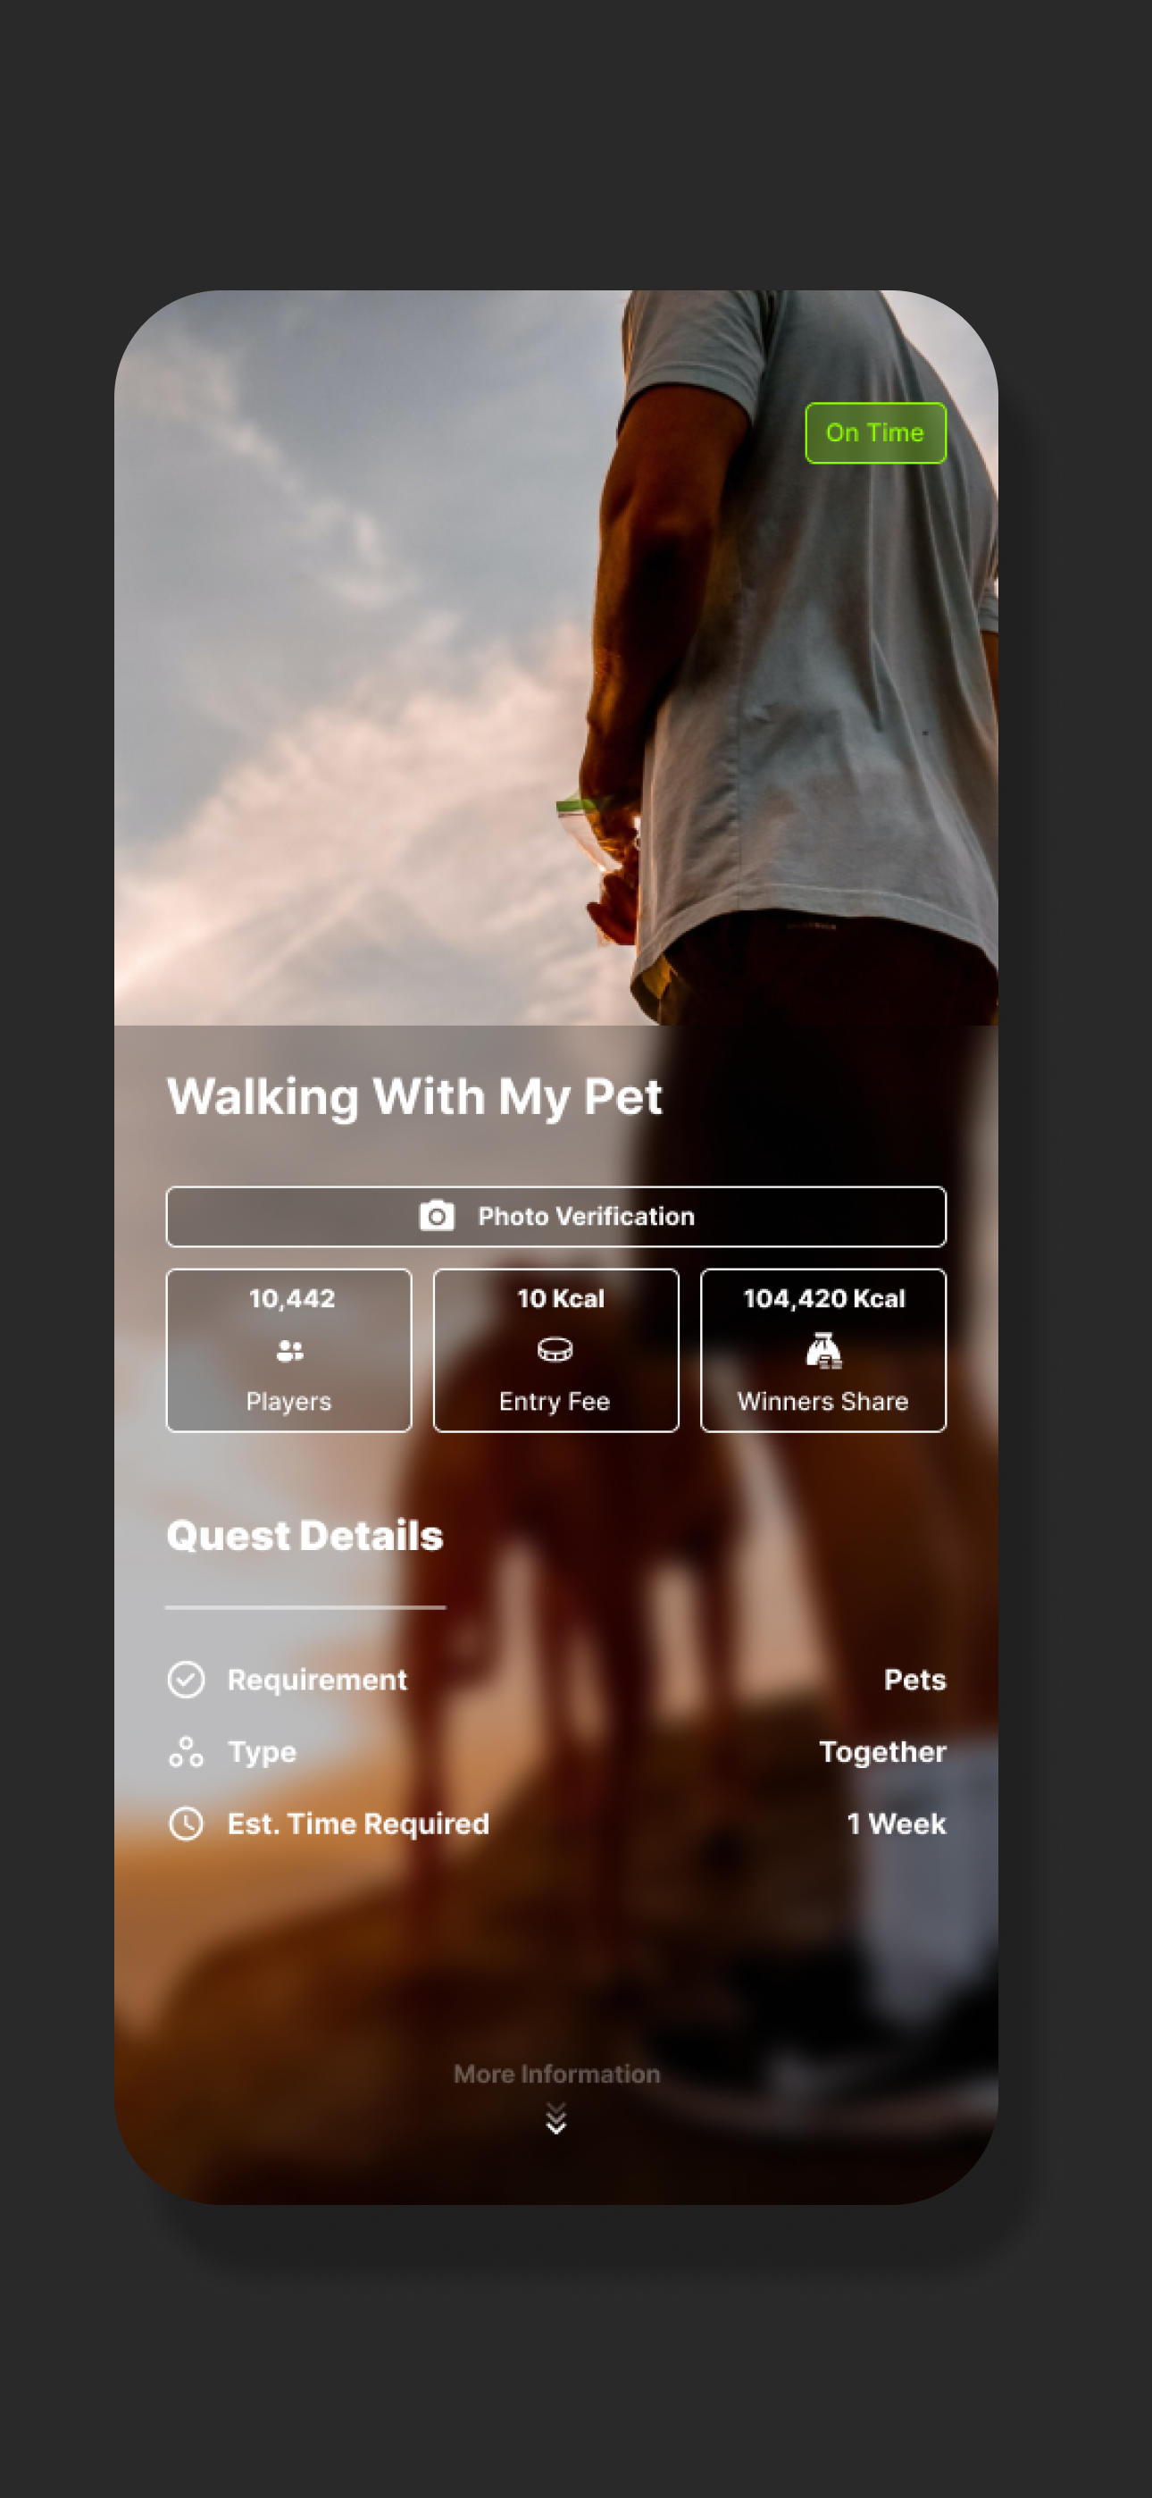Open Photo Verification button

coord(555,1216)
